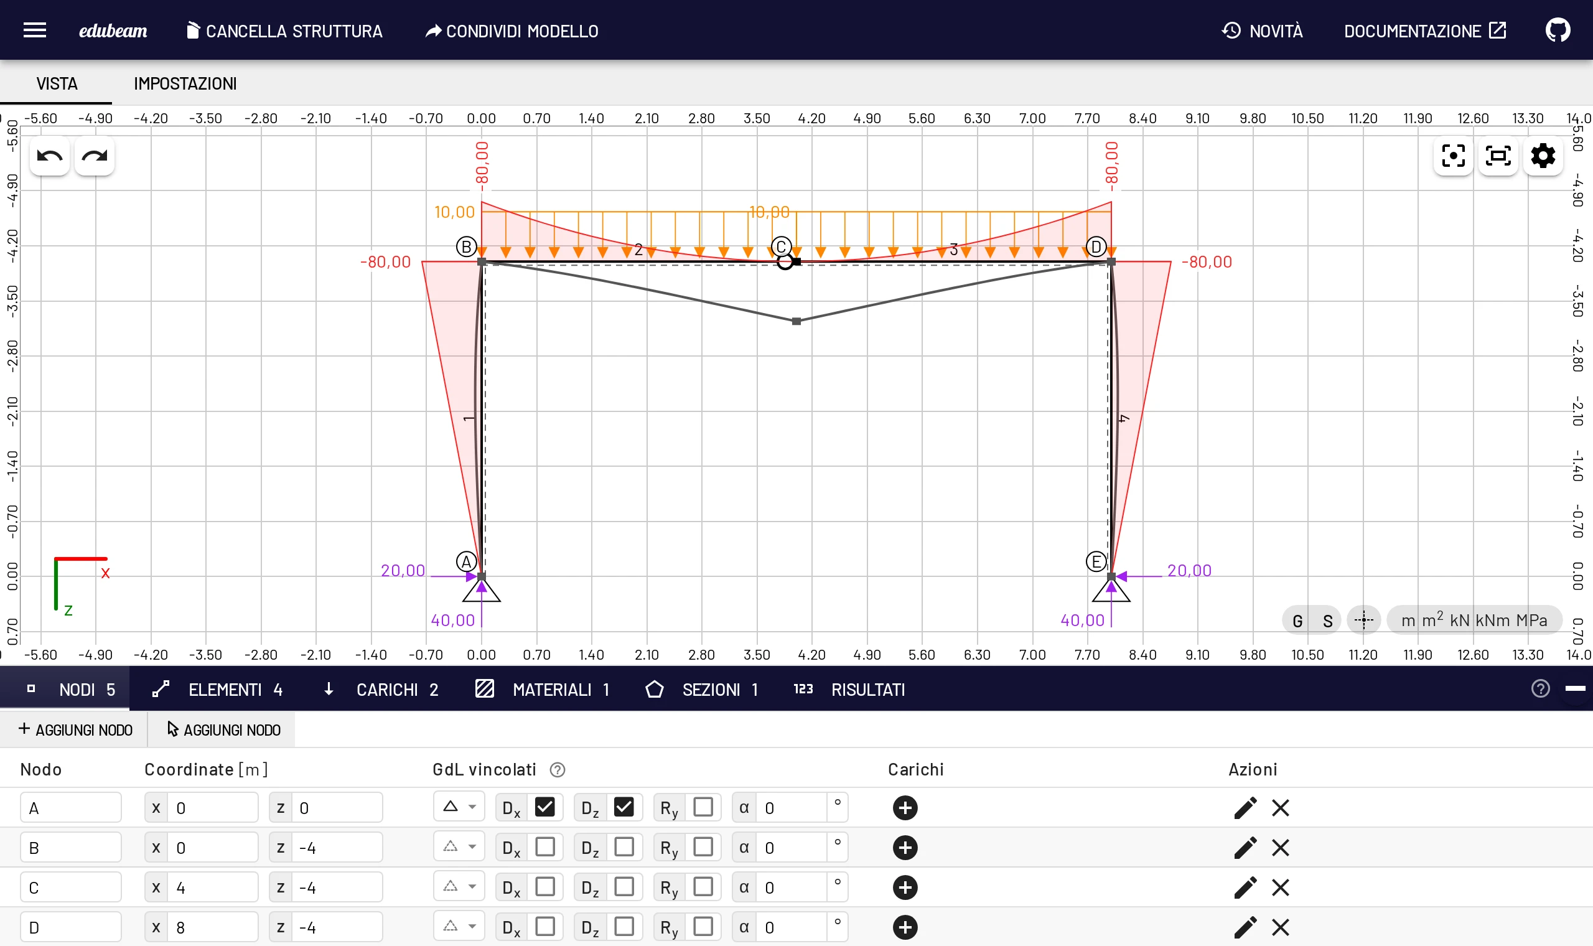
Task: Click CANCELLA STRUTTURA
Action: pos(284,30)
